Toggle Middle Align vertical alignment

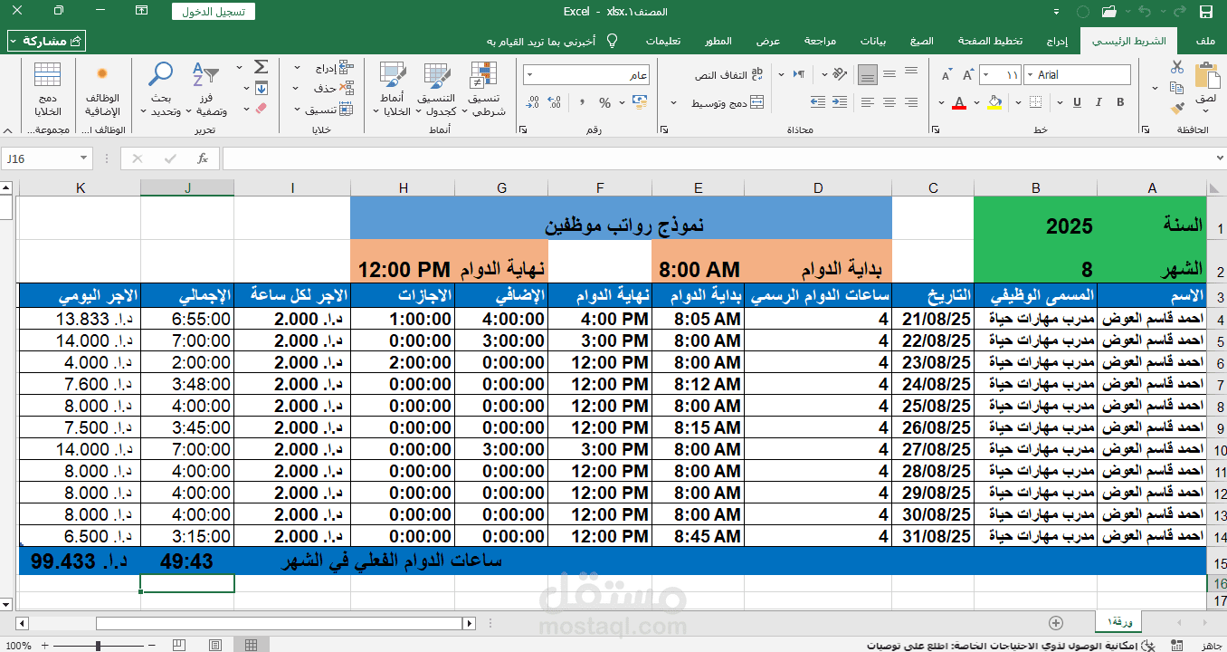point(889,74)
